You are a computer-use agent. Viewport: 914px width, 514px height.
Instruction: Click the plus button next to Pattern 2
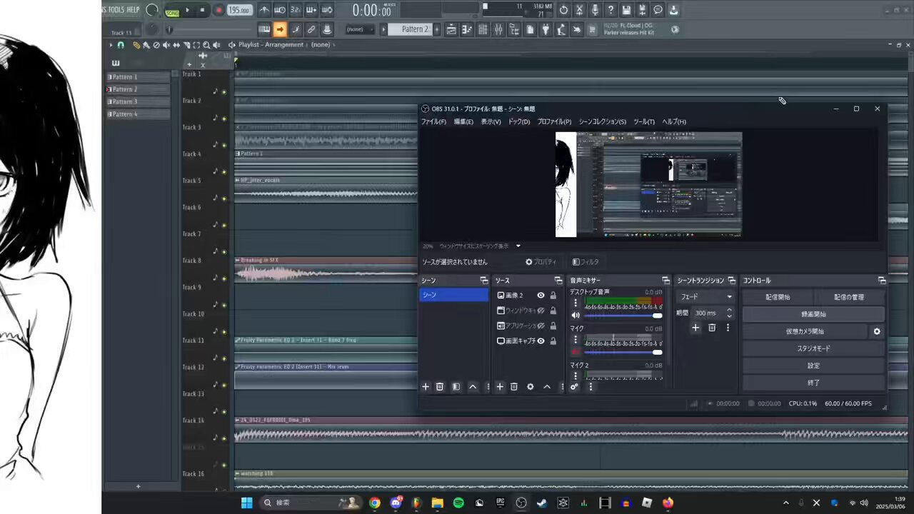click(x=438, y=29)
